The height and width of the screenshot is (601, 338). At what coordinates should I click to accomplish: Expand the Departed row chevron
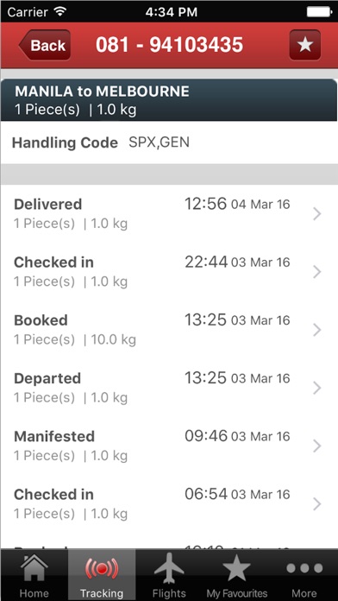(x=317, y=388)
